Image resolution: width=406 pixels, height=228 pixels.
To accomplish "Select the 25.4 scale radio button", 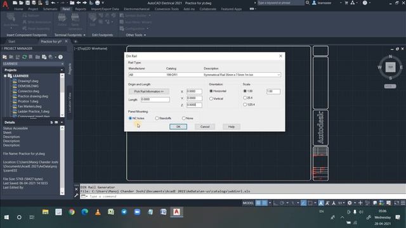I will (245, 98).
